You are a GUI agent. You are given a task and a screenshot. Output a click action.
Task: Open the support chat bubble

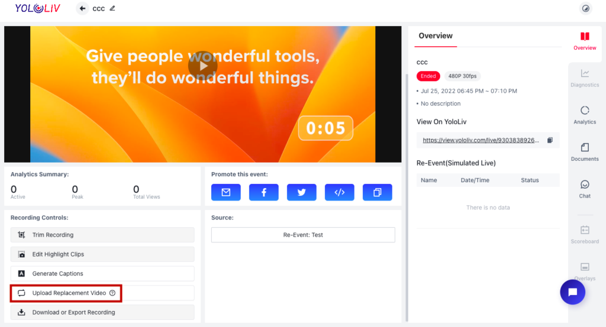click(x=572, y=292)
